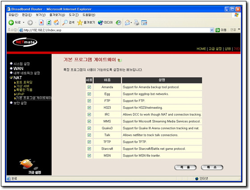Toggle the H323 checkbox

(89, 107)
